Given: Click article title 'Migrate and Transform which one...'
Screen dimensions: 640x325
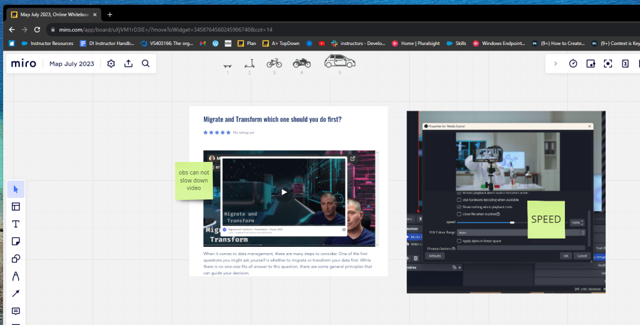Looking at the screenshot, I should tap(272, 119).
